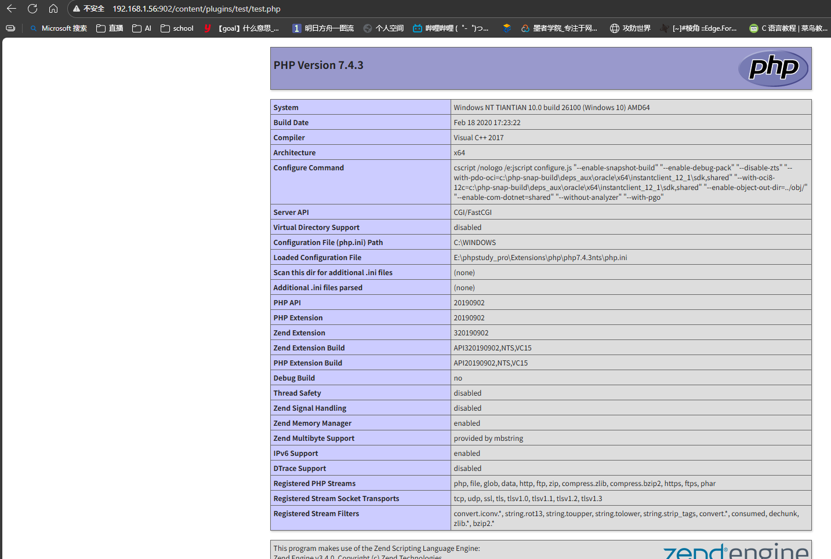Open the 墨者学院 bookmark
This screenshot has height=559, width=831.
tap(559, 28)
